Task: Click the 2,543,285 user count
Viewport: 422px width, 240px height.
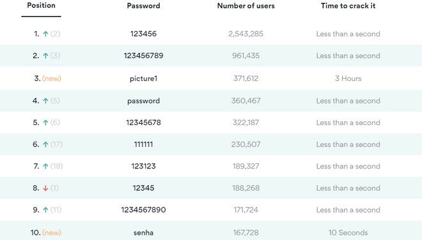Action: click(x=246, y=34)
